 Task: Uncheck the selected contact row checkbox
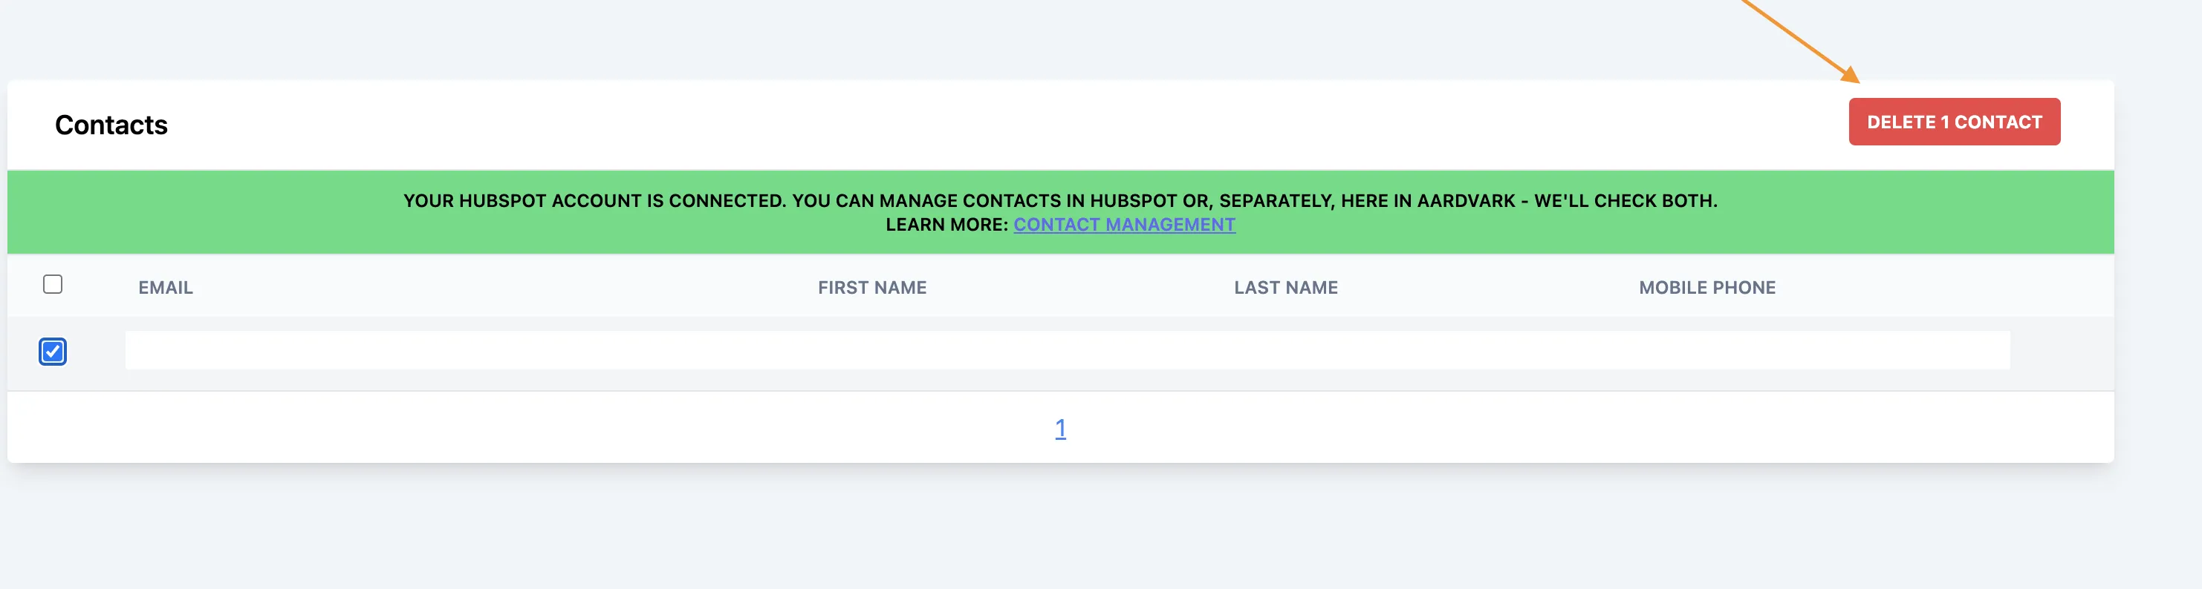pos(53,352)
